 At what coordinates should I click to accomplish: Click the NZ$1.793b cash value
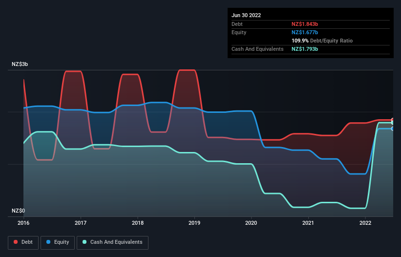click(305, 49)
